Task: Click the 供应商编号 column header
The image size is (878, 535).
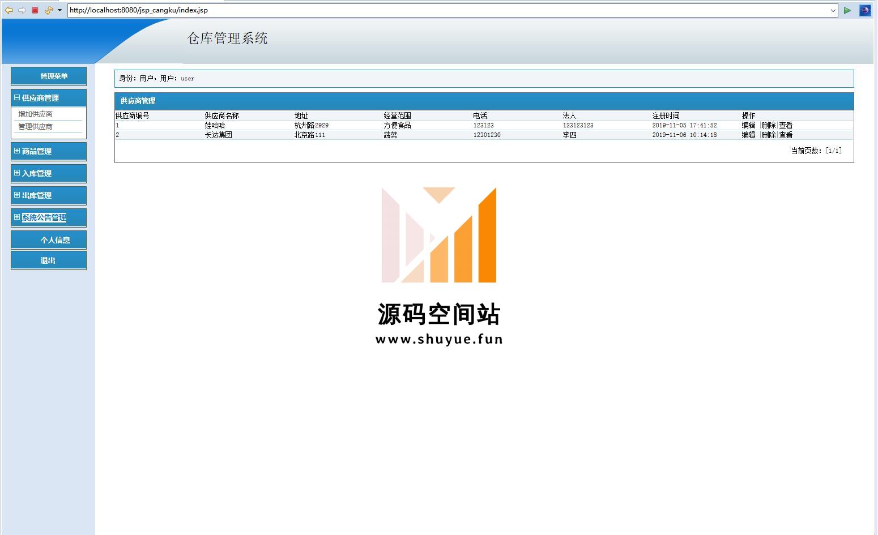Action: point(132,115)
